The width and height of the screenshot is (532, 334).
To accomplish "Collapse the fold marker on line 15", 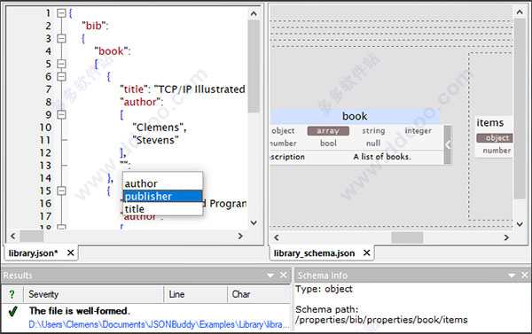I will click(61, 190).
